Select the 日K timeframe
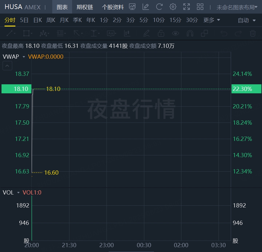 point(38,20)
